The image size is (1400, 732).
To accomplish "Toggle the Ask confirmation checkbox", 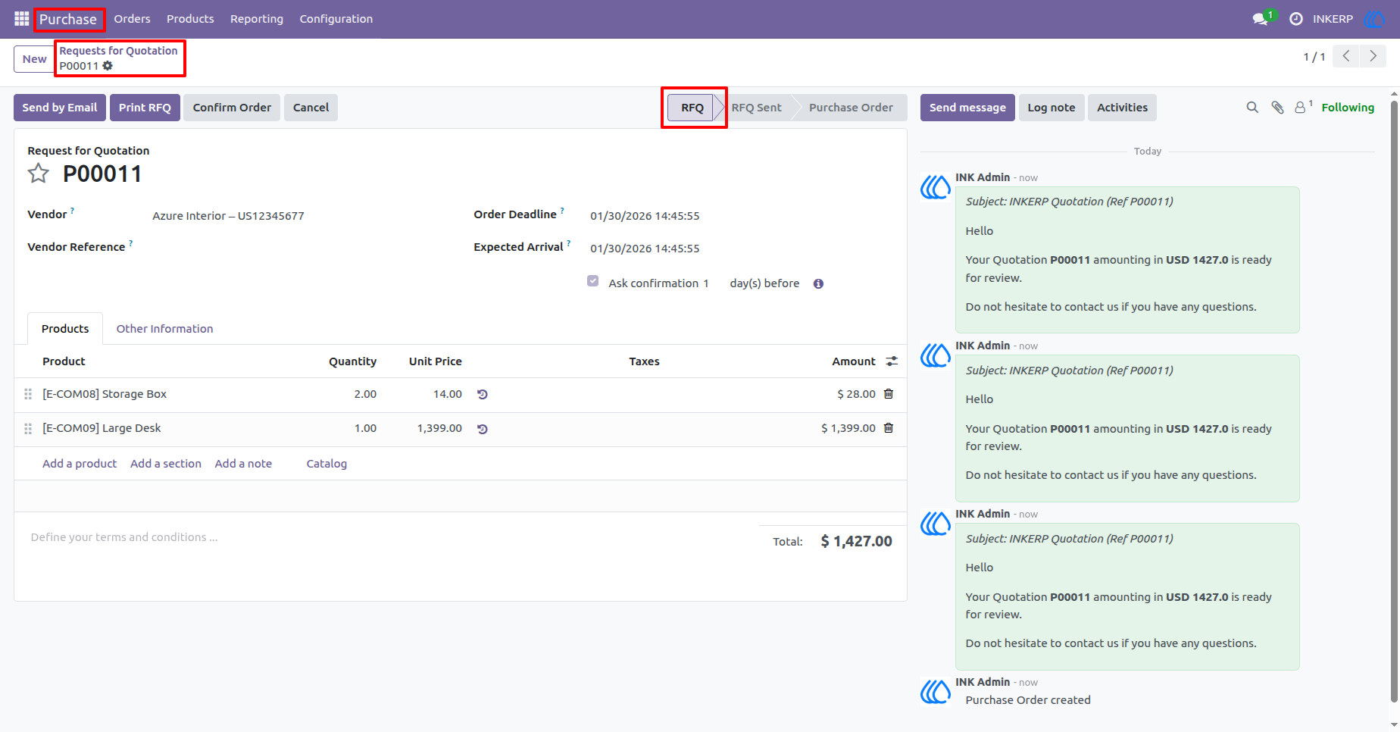I will (592, 281).
